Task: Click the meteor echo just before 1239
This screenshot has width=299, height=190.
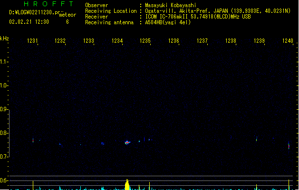Action: [257, 139]
